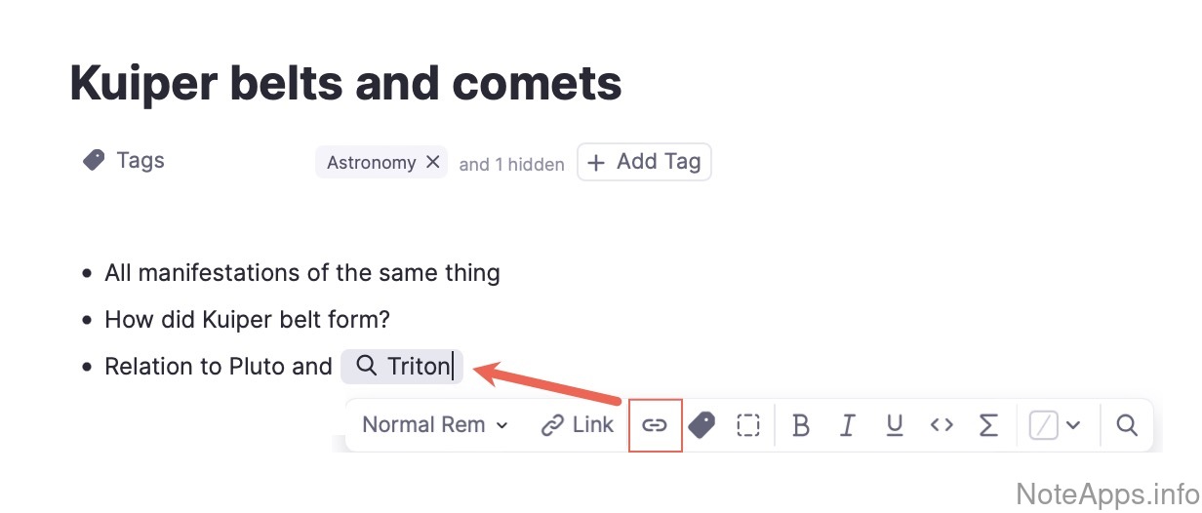Show the hidden tag via "and 1 hidden"
The width and height of the screenshot is (1202, 513).
511,164
